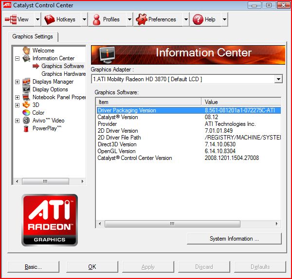Viewport: 292px width, 279px height.
Task: Select the Graphics Settings tab
Action: [x=33, y=36]
